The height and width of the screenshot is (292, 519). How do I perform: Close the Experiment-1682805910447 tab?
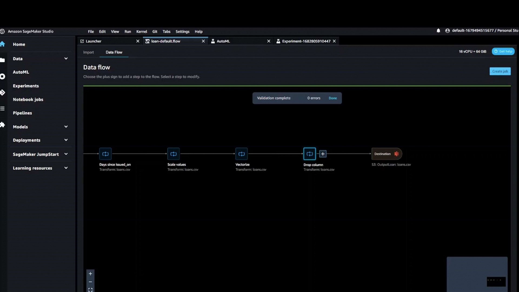point(334,41)
